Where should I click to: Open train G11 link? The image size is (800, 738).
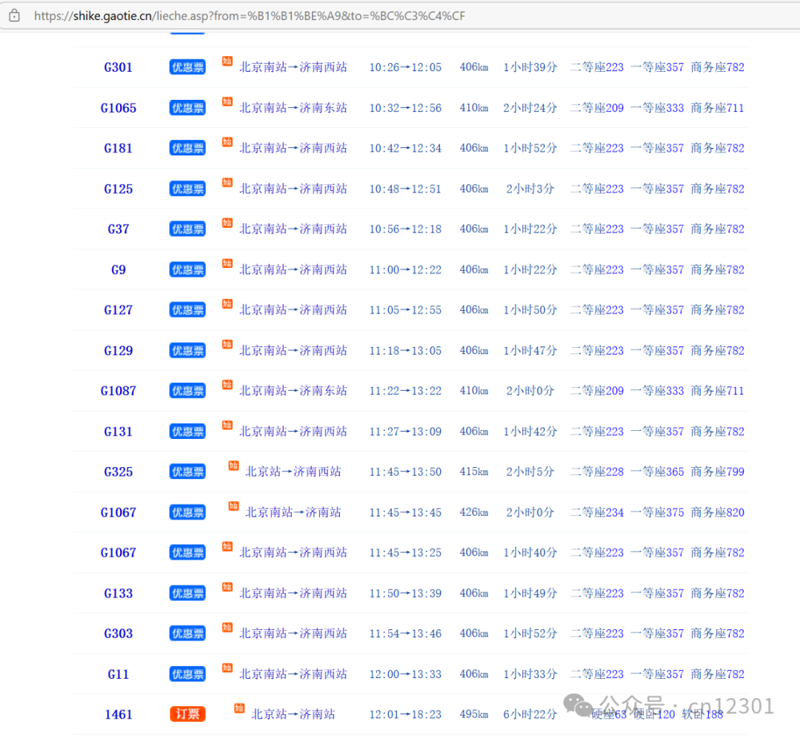[119, 675]
